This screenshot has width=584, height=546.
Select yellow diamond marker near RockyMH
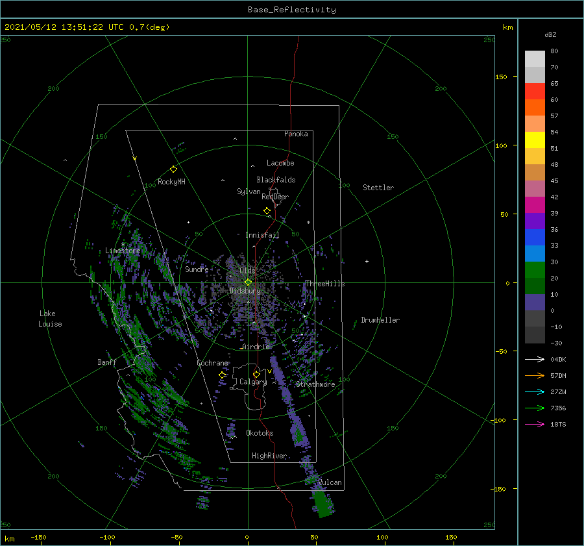[x=173, y=169]
